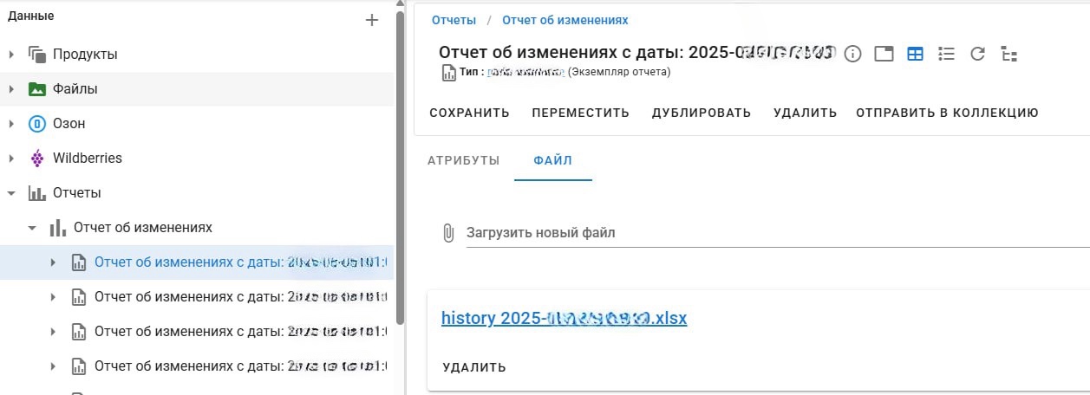The width and height of the screenshot is (1090, 395).
Task: Click the panel window layout icon
Action: [x=884, y=54]
